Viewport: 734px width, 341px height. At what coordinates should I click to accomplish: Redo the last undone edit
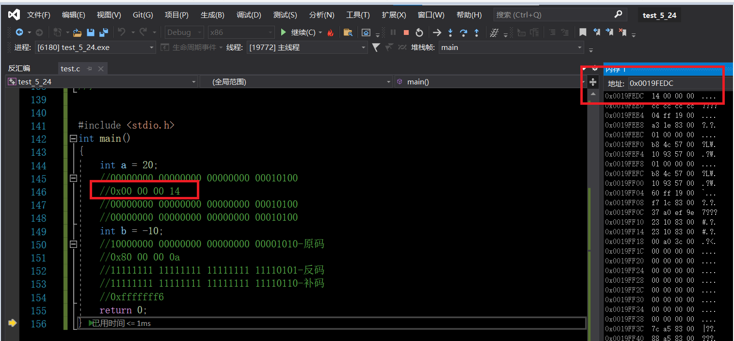[144, 32]
